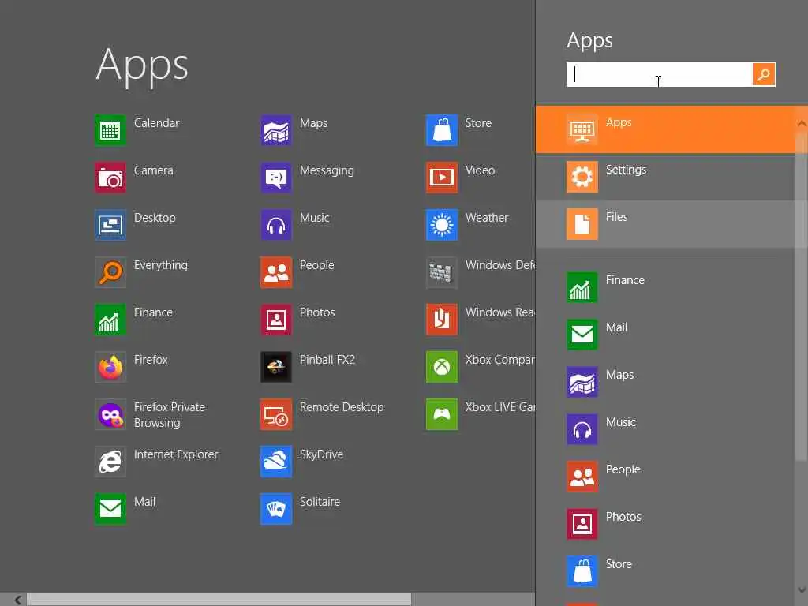Click the Pinball FX2 label text
This screenshot has width=808, height=606.
(327, 360)
